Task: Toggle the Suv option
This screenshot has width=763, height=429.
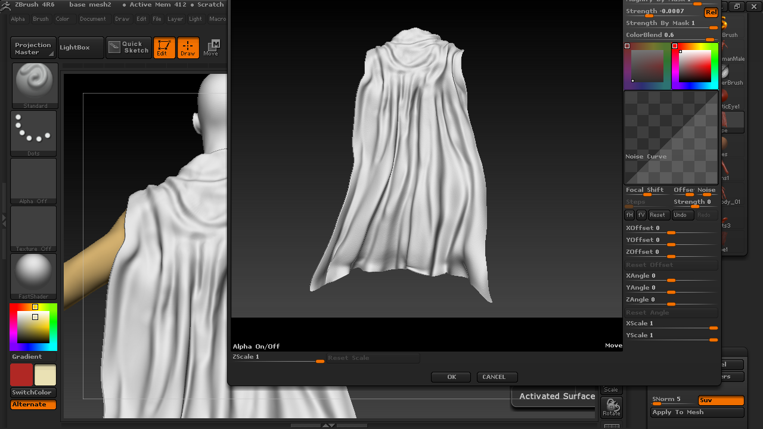Action: [x=721, y=400]
